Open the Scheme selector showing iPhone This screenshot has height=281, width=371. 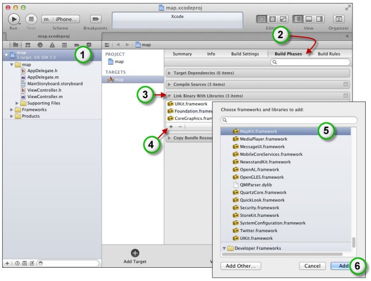click(x=60, y=19)
